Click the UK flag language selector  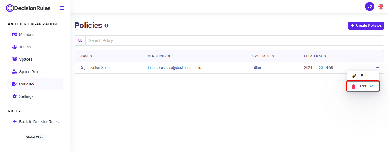pos(381,7)
